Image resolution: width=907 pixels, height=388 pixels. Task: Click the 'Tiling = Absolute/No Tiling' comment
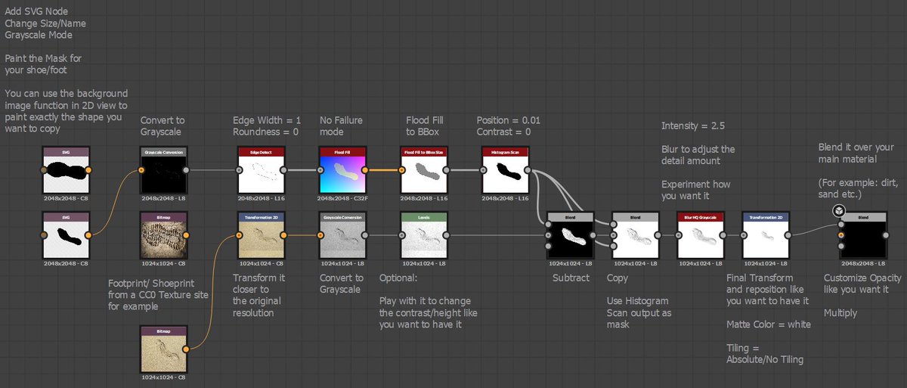(765, 354)
